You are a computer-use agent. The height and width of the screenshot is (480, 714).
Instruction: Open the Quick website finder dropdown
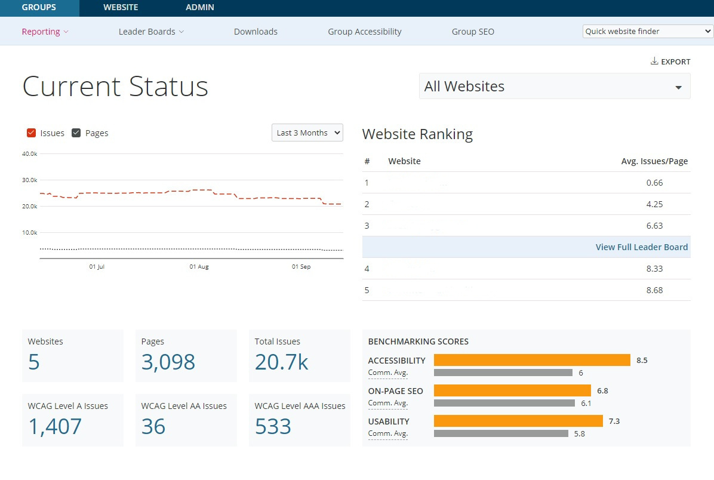point(647,32)
